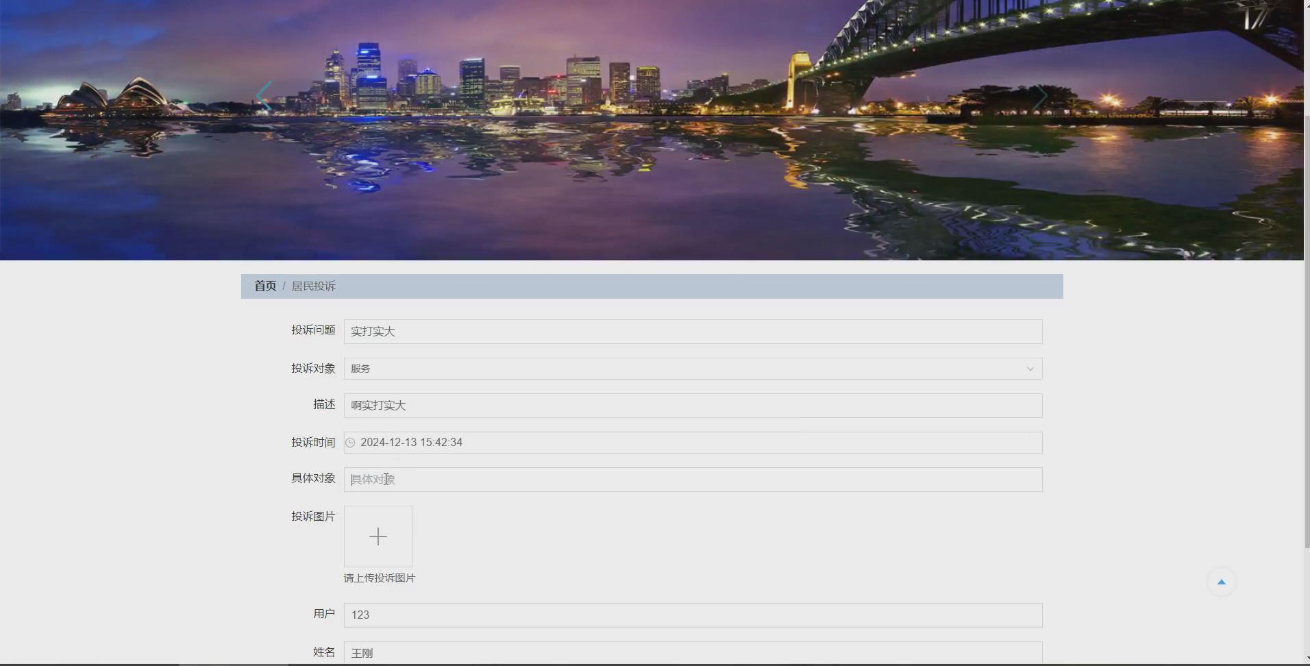Open the date picker via the clock icon
Viewport: 1310px width, 666px height.
pyautogui.click(x=351, y=443)
